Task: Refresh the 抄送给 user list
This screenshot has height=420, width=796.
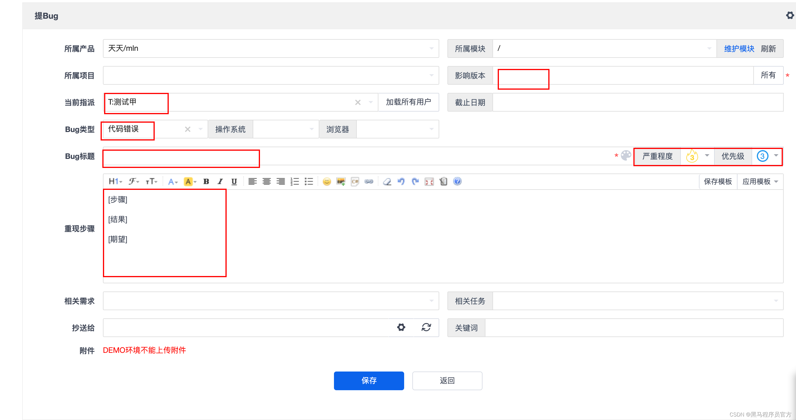Action: 426,327
